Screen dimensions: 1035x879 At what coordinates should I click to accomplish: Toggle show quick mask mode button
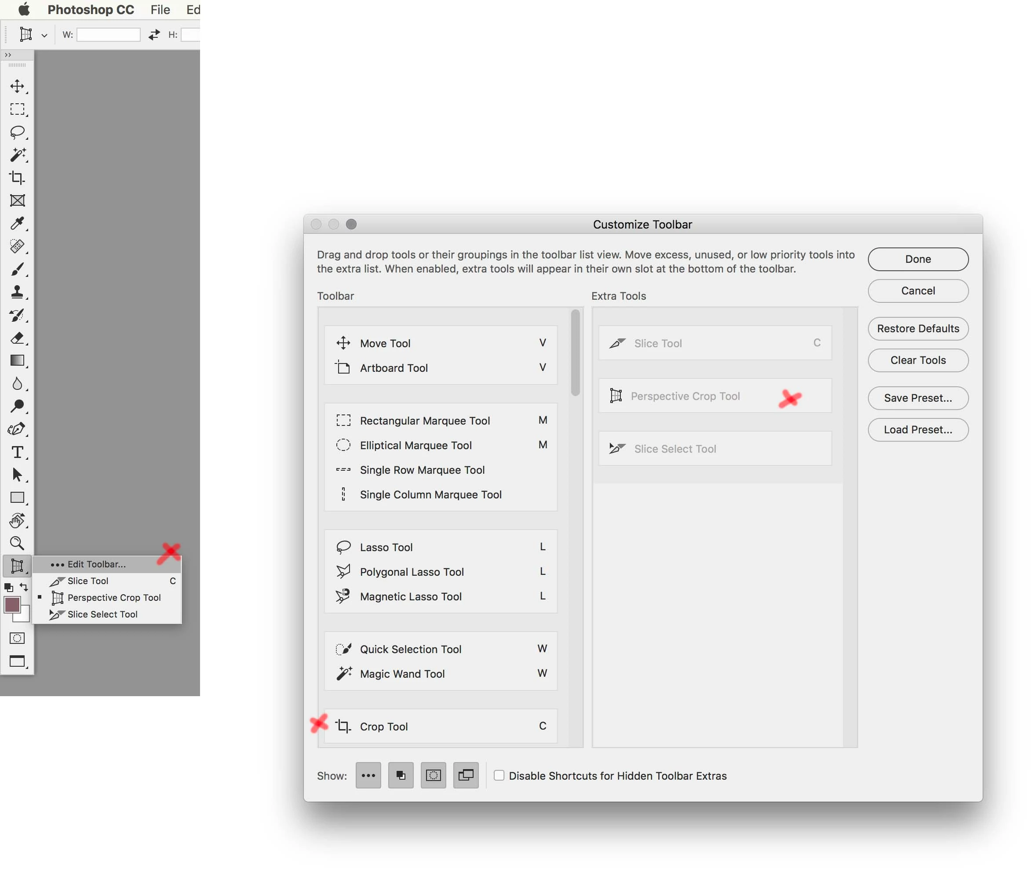(x=433, y=775)
